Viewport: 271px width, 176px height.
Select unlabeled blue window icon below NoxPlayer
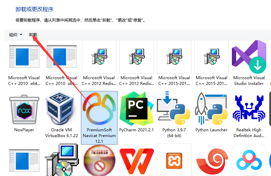click(24, 160)
